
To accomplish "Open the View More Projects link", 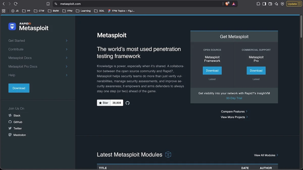I will point(234,117).
